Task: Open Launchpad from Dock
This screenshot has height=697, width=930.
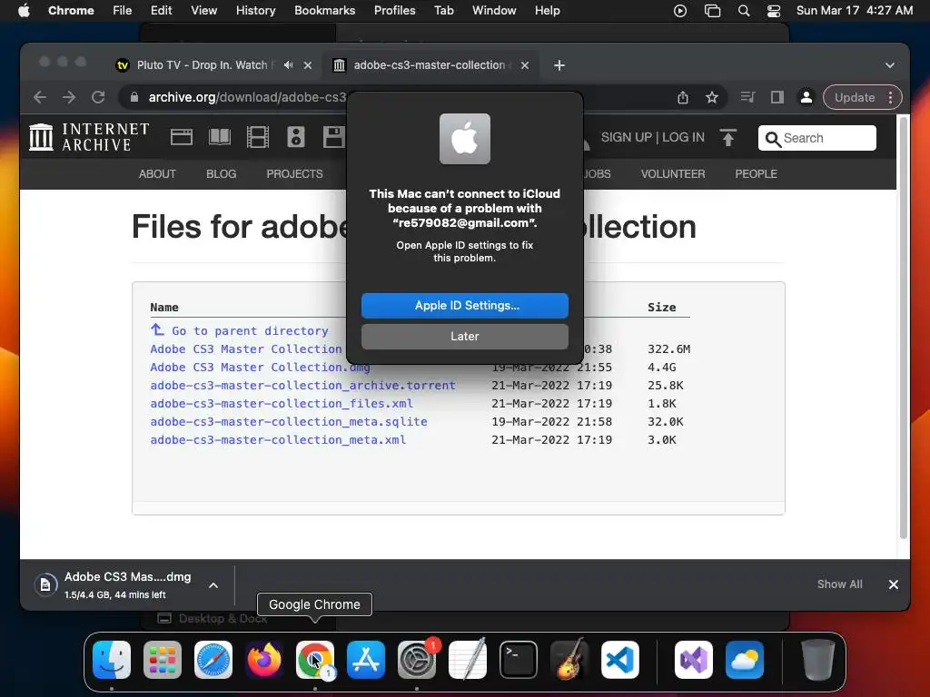Action: [x=163, y=660]
